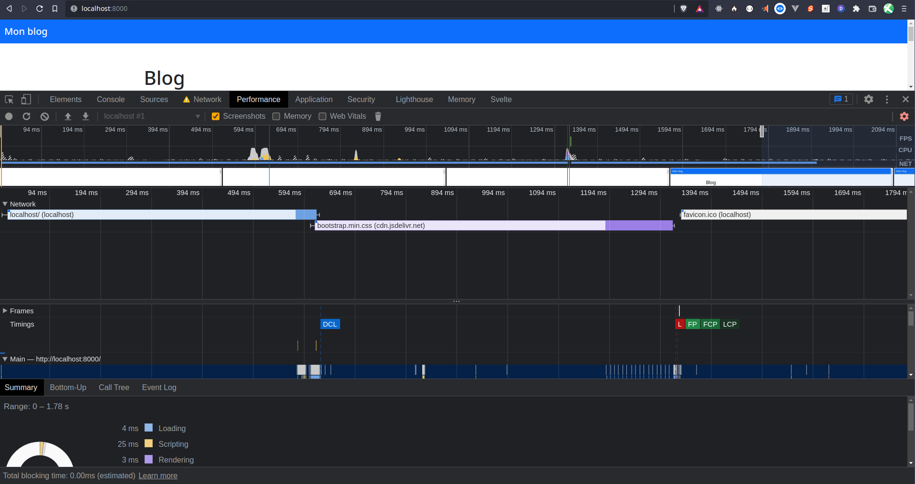Clear the performance recording
915x484 pixels.
pos(44,116)
